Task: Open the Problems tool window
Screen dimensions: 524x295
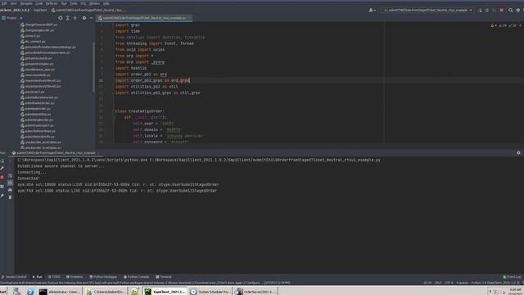Action: click(75, 277)
